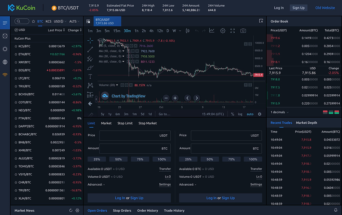Show only sell orders view swatch
Screen dimensions: 342x215
(325, 112)
